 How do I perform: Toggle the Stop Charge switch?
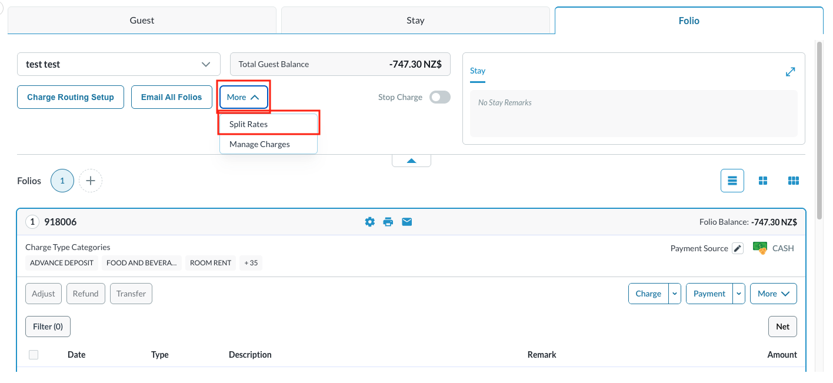point(439,97)
